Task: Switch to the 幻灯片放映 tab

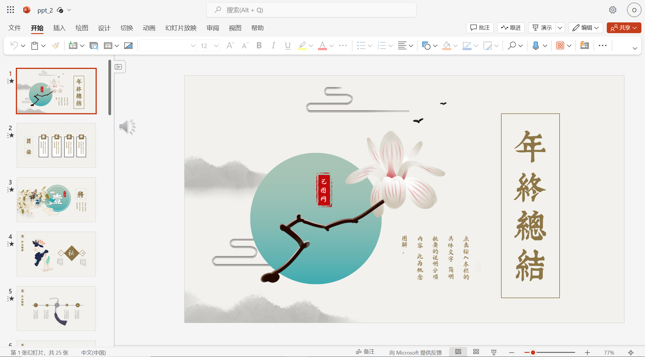Action: click(181, 28)
